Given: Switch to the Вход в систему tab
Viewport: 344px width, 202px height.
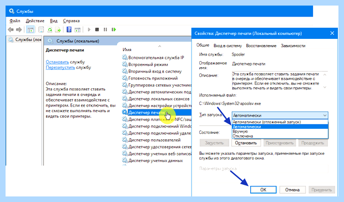Looking at the screenshot, I should pyautogui.click(x=227, y=46).
